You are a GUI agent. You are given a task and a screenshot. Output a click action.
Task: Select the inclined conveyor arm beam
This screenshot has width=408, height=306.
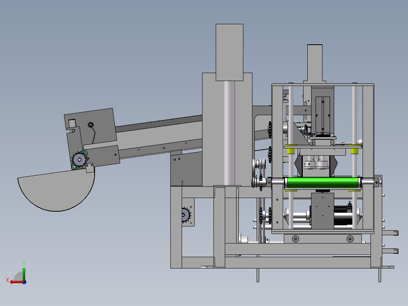click(x=159, y=137)
